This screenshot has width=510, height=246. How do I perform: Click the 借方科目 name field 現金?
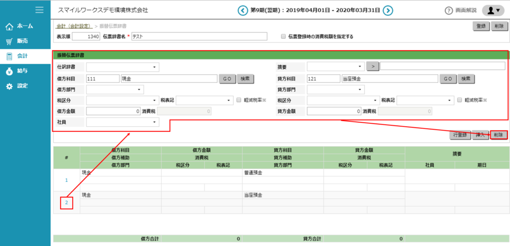[x=169, y=79]
